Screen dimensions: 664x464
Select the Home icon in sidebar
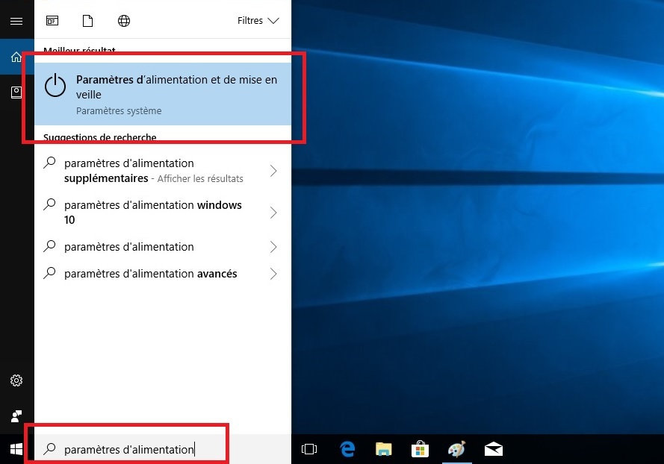(x=16, y=57)
